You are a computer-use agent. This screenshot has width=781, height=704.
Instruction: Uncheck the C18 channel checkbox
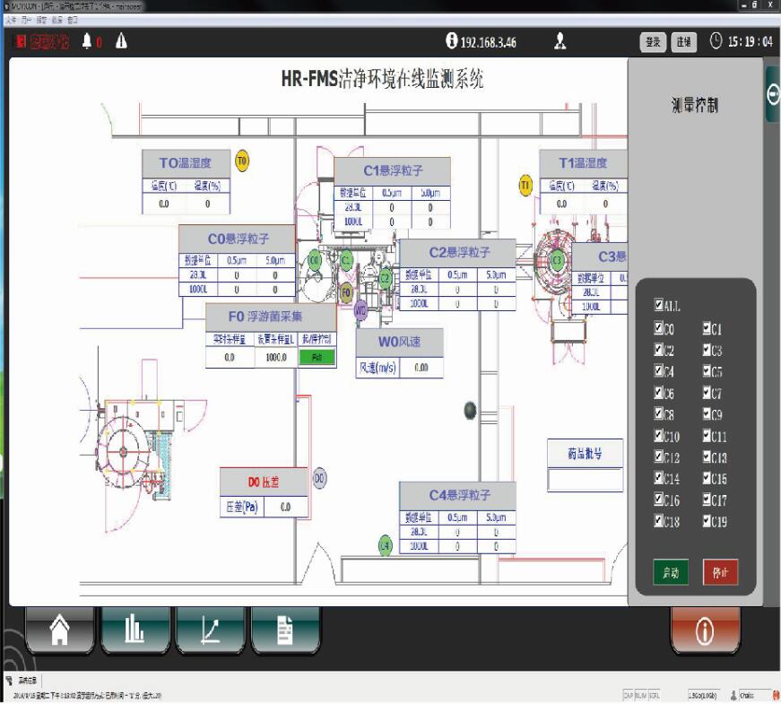(660, 521)
